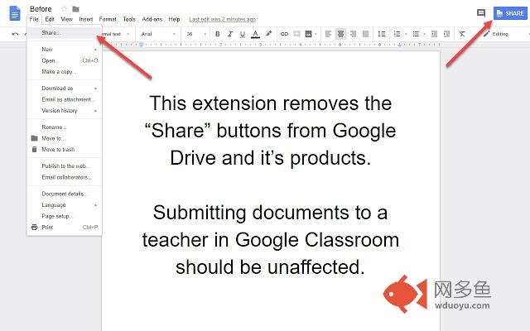Select Email as attachment...
Screen dimensions: 530x331
tap(65, 99)
